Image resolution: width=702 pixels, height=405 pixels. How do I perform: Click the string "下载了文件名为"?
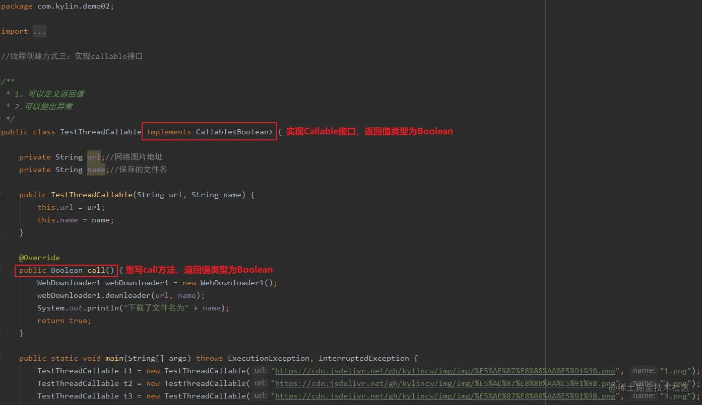point(156,308)
